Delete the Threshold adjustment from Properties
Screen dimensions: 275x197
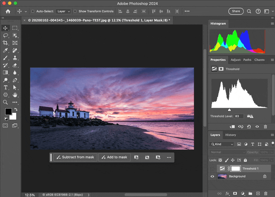[x=265, y=127]
